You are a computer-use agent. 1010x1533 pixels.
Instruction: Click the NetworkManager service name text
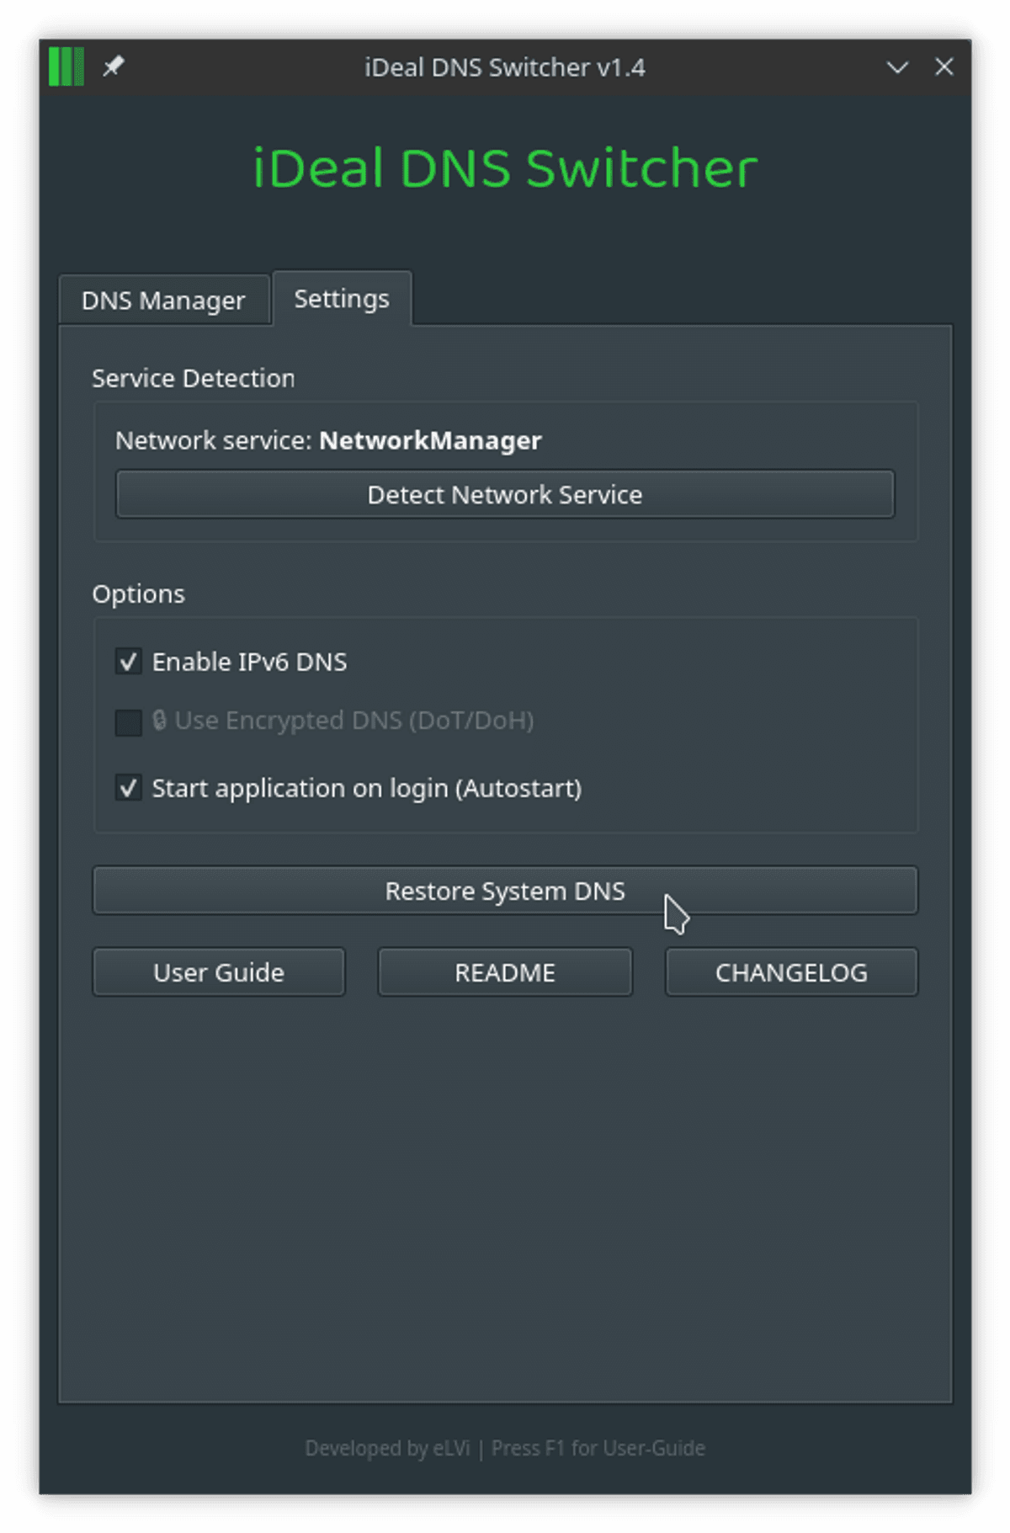430,440
